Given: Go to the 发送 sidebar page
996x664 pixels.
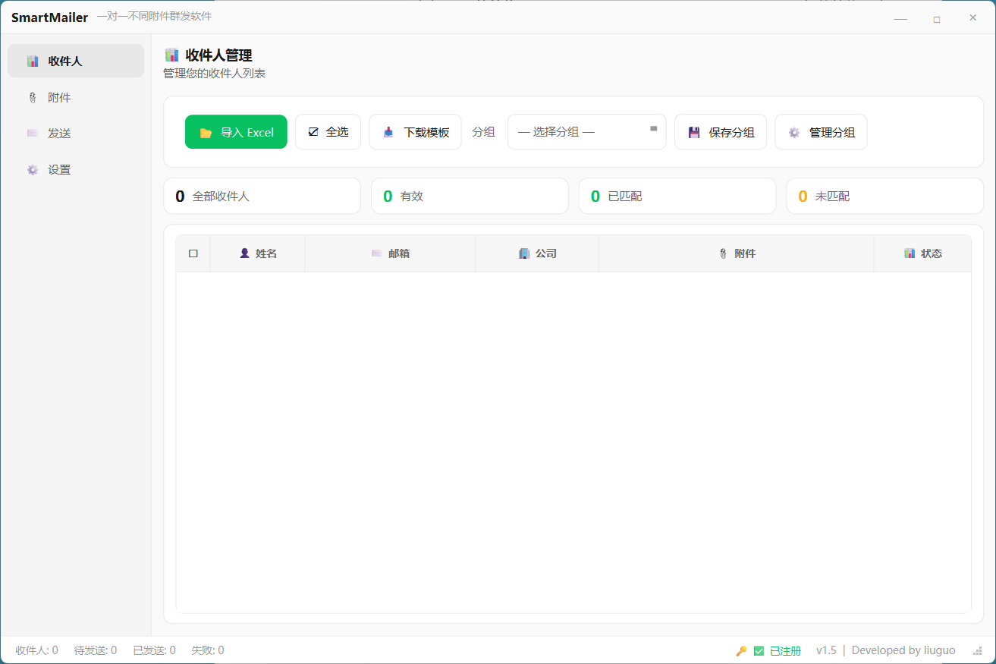Looking at the screenshot, I should pos(76,133).
